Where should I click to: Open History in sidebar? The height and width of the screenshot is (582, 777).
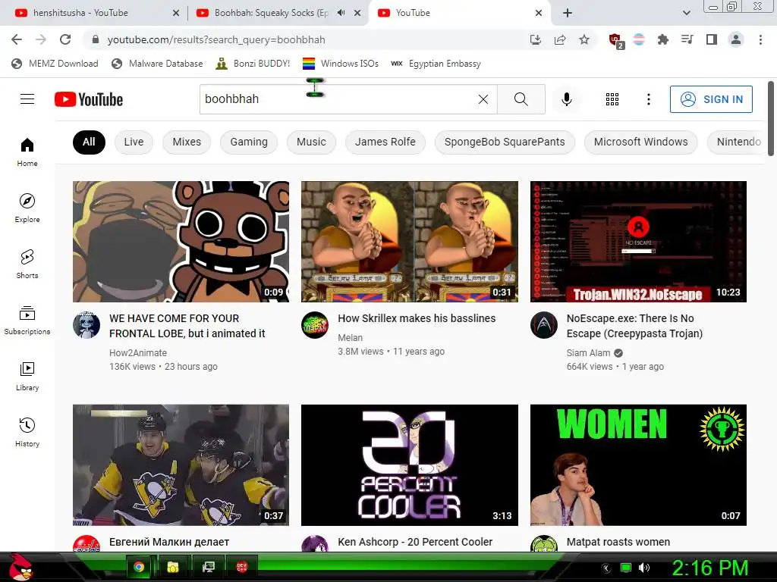27,432
